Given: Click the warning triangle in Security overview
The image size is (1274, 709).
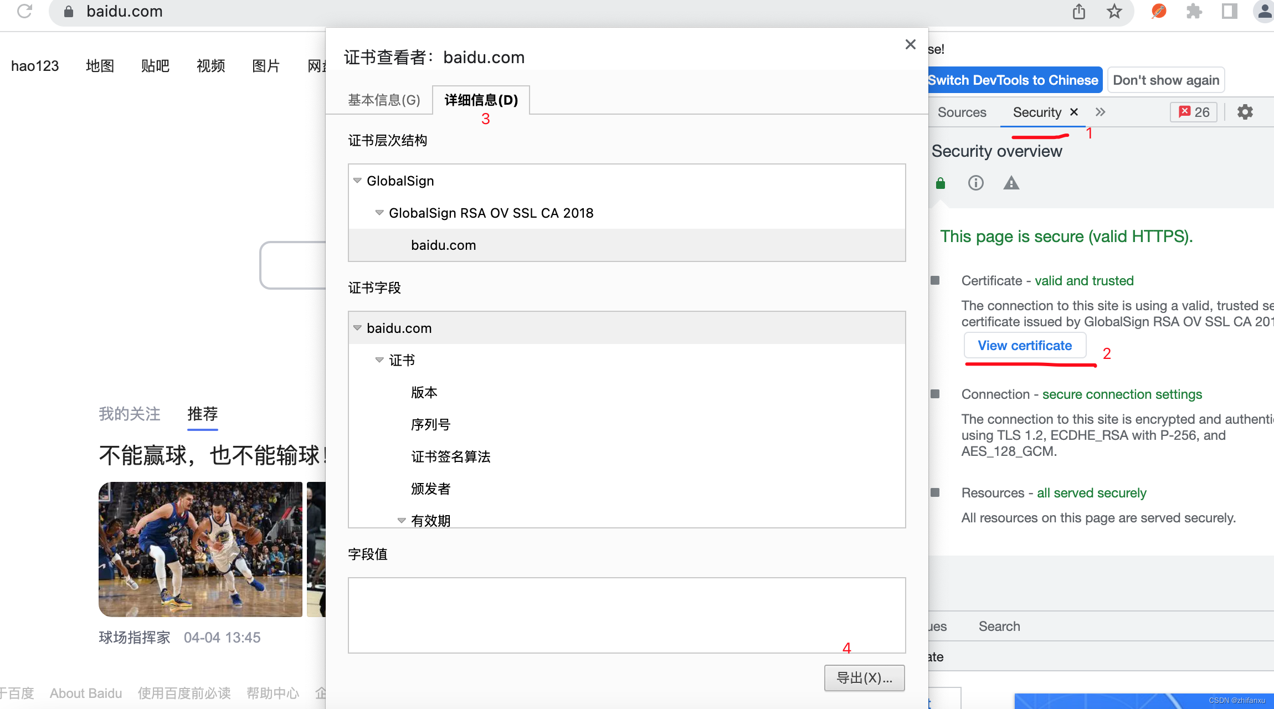Looking at the screenshot, I should tap(1011, 183).
